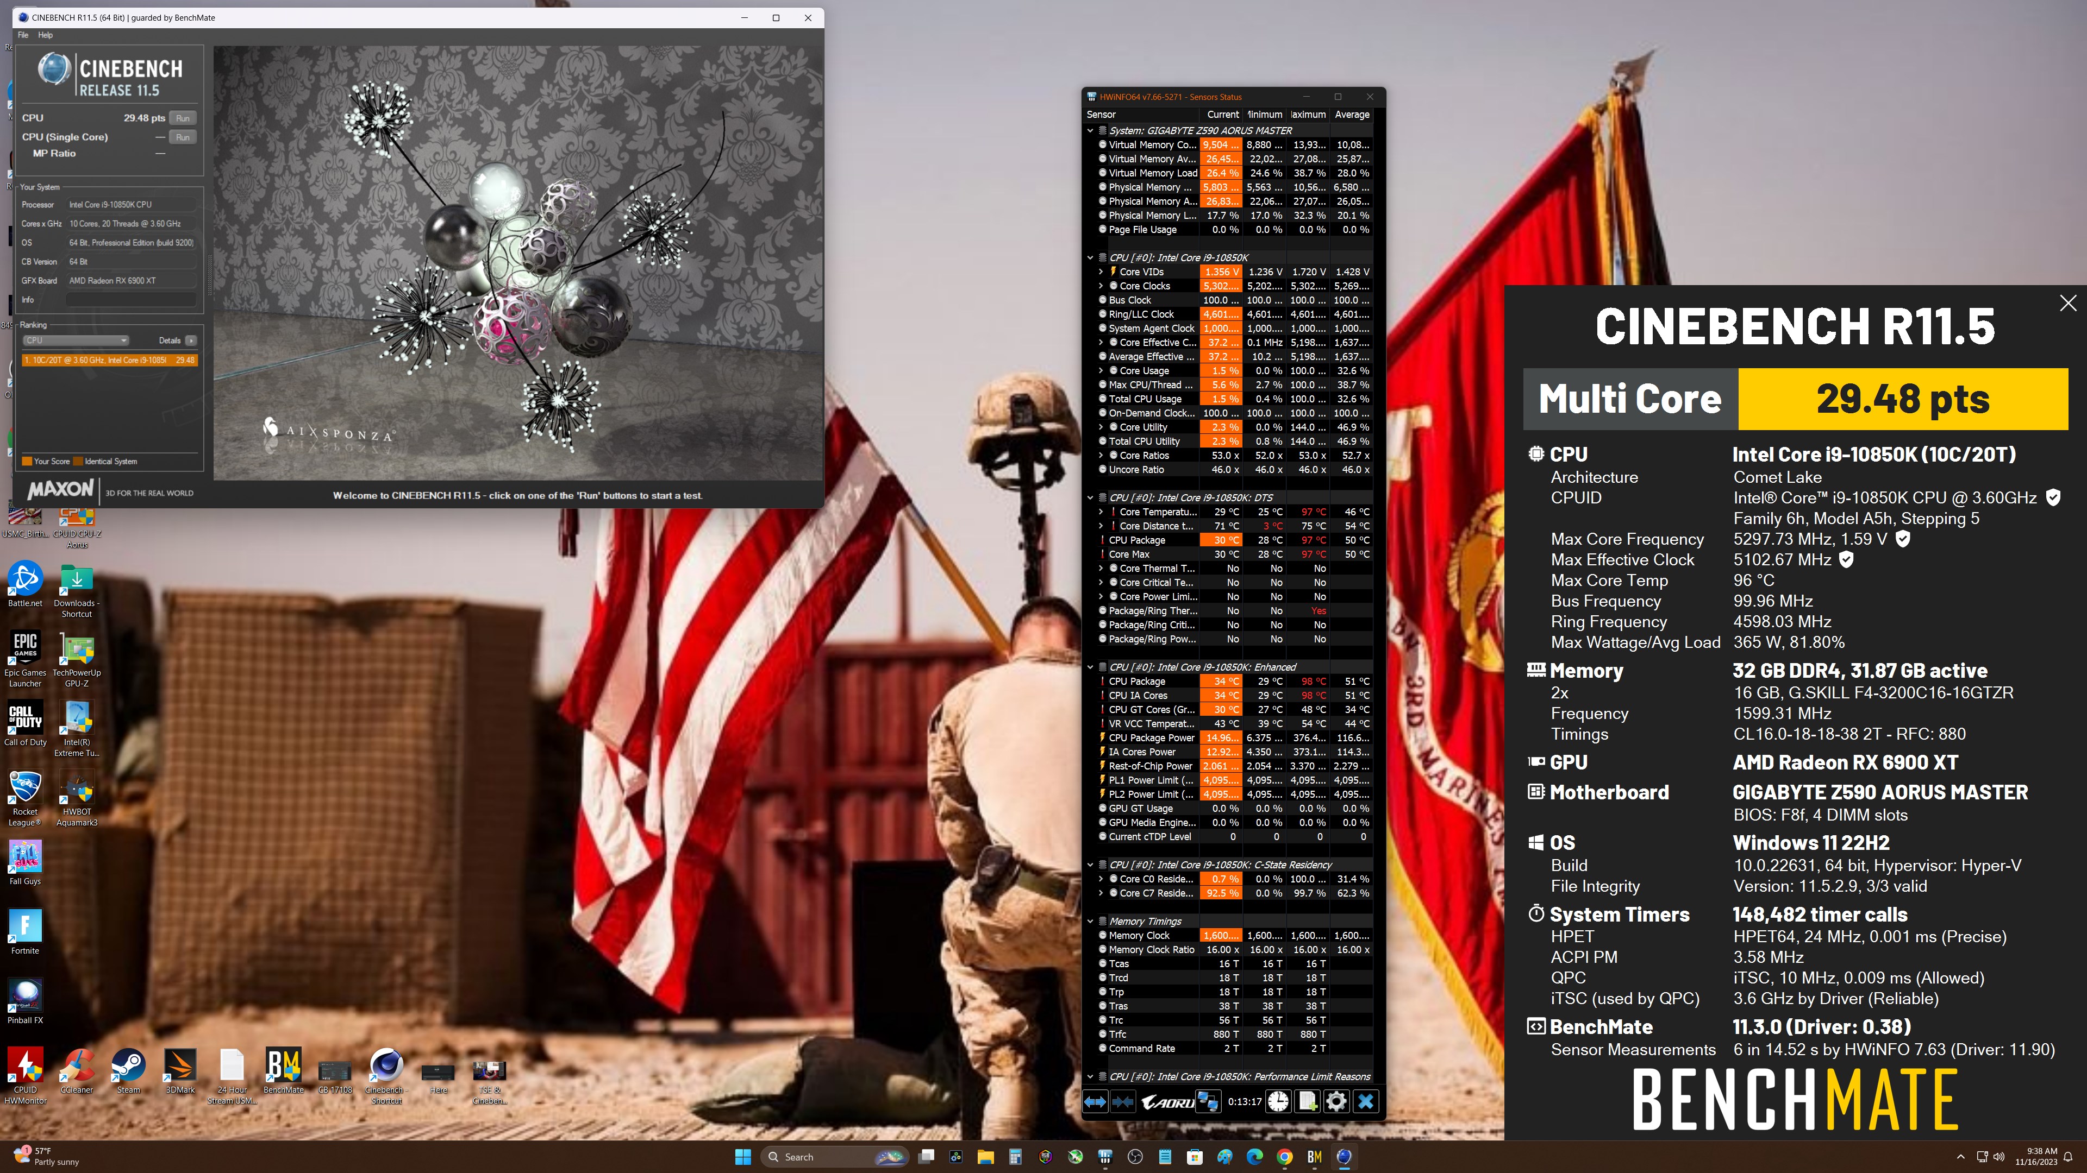The image size is (2087, 1173).
Task: Click HWiNFO Sensor column header
Action: pos(1141,115)
